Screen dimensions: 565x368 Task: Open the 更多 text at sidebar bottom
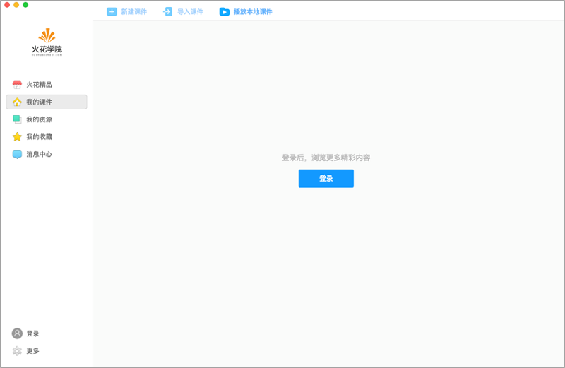pos(32,351)
